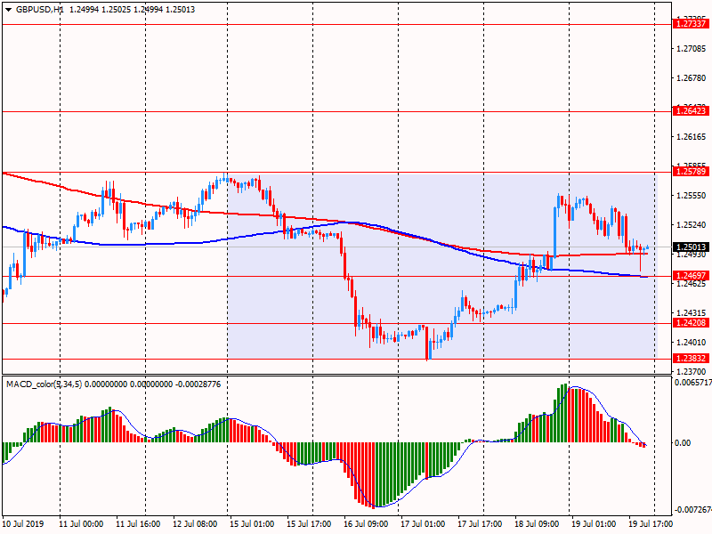Click the 1.23832 support level label
712x534 pixels.
[x=691, y=359]
